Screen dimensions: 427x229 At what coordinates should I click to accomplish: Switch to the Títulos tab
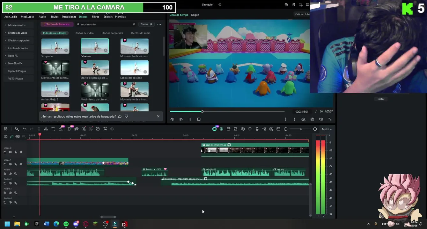[55, 15]
